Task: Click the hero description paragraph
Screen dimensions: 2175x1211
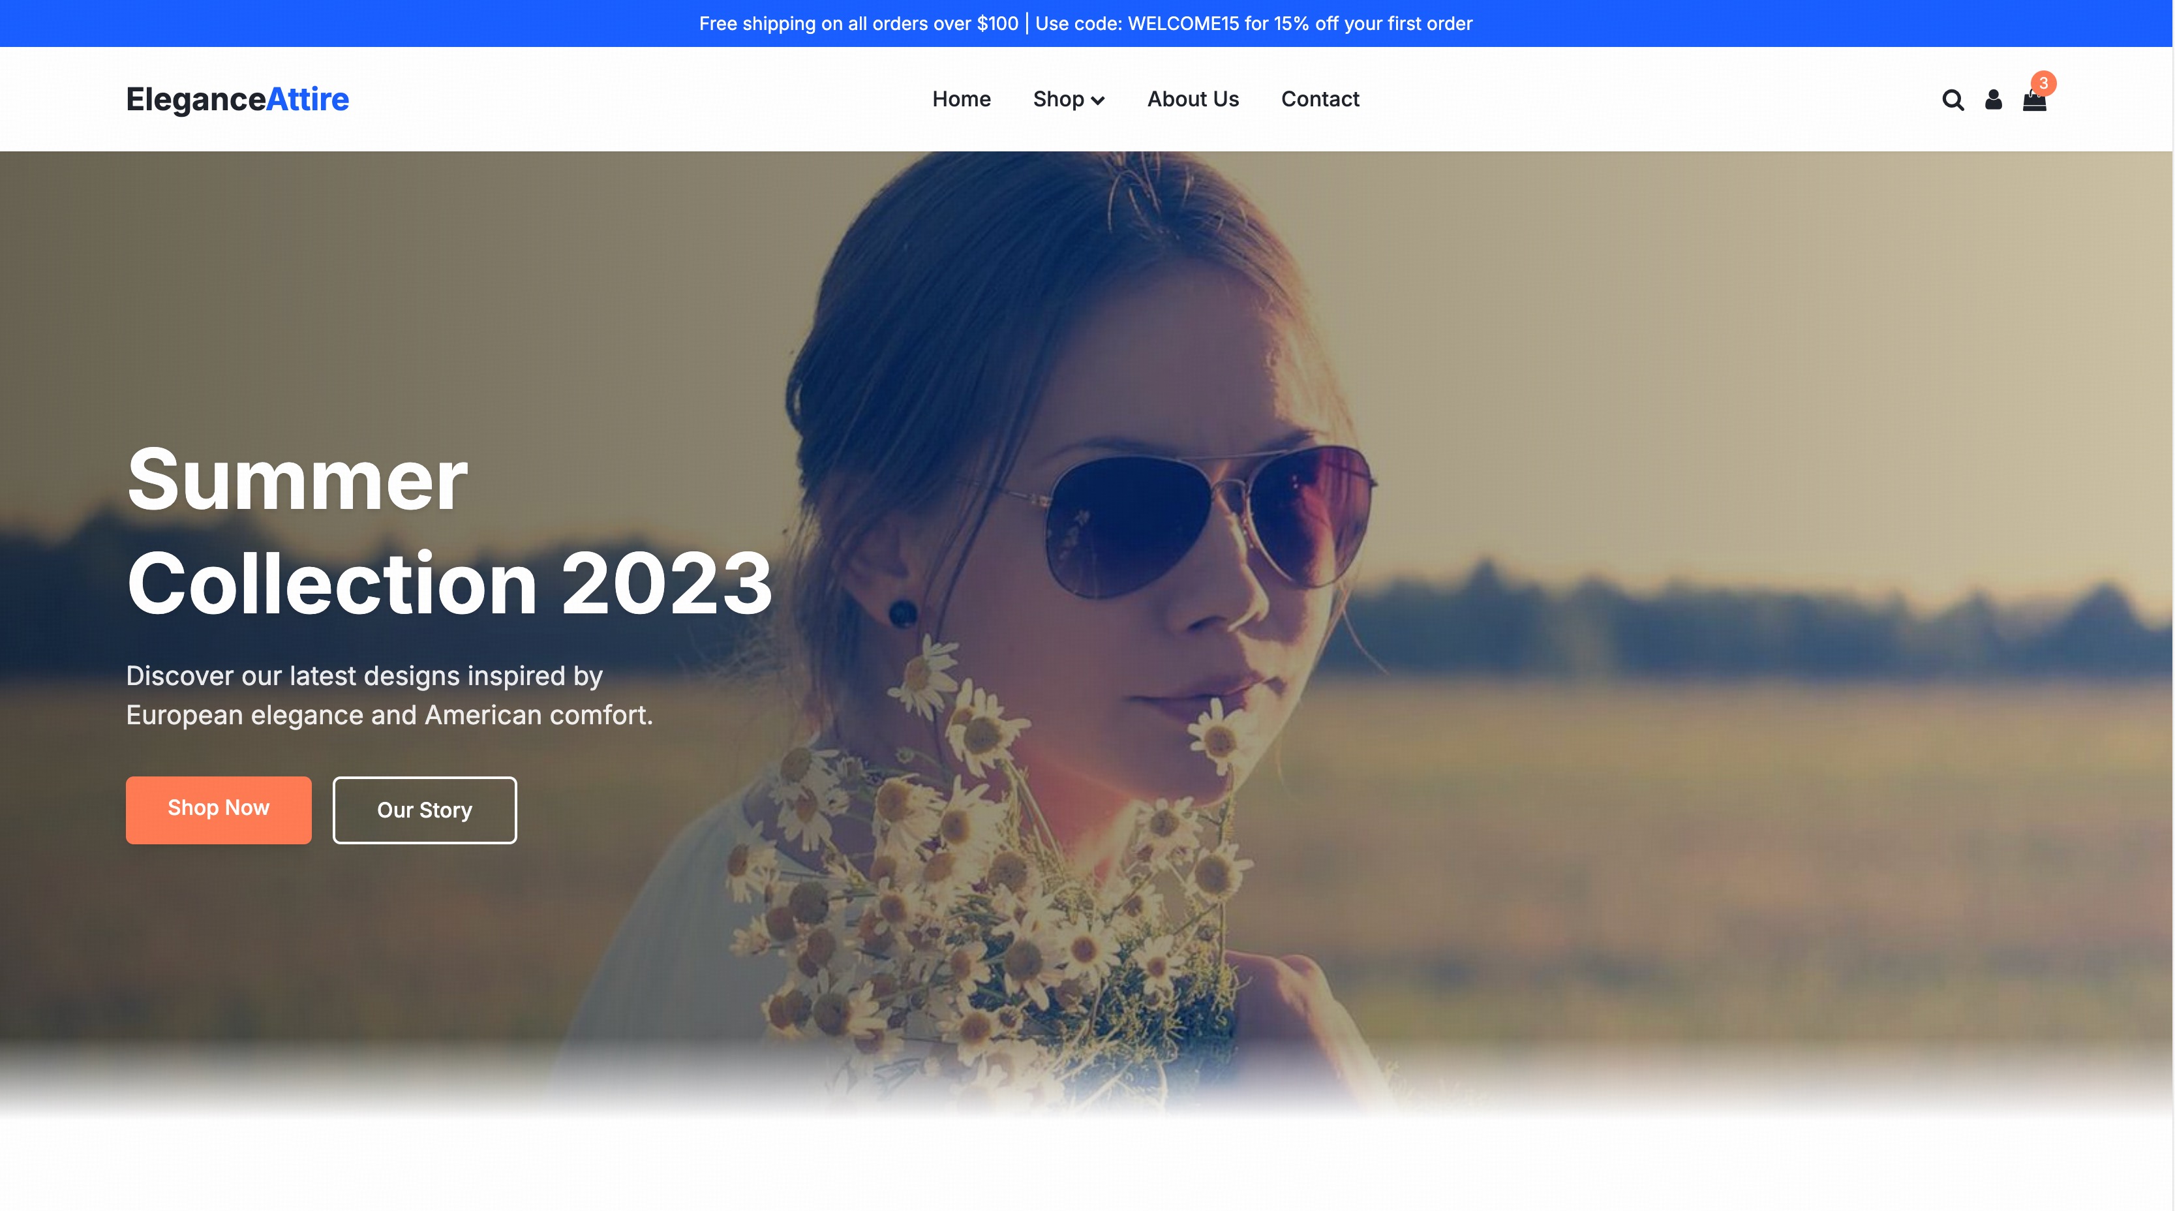Action: (389, 695)
